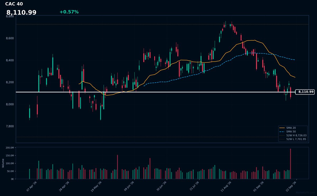The width and height of the screenshot is (317, 196).
Task: Click the 09 Jun '26 date label
Action: tap(129, 186)
